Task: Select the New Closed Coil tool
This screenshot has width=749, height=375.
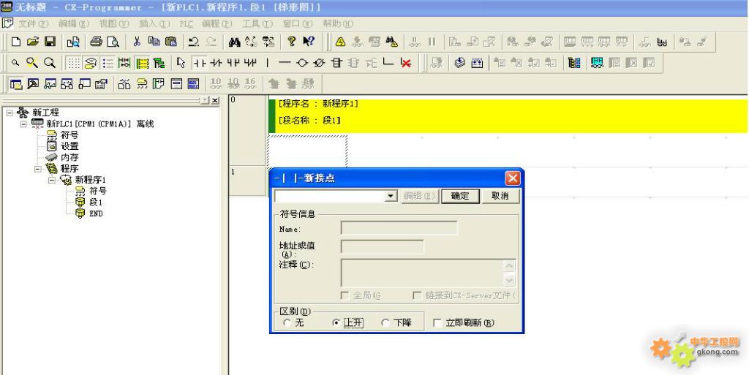Action: point(319,63)
